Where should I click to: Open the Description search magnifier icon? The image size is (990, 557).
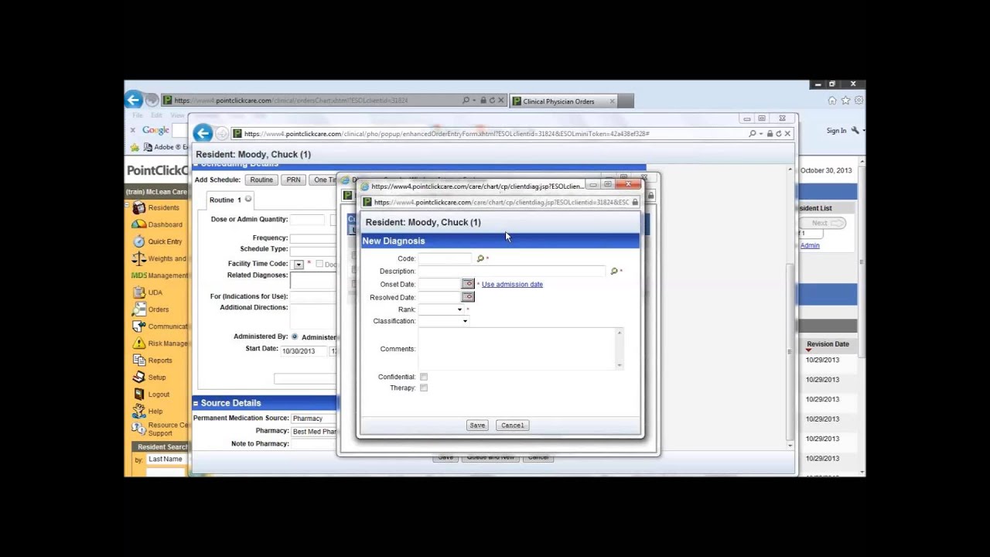(614, 271)
